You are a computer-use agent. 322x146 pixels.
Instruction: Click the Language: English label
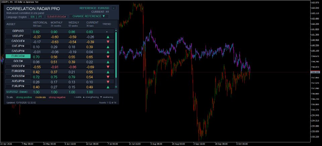coord(17,17)
